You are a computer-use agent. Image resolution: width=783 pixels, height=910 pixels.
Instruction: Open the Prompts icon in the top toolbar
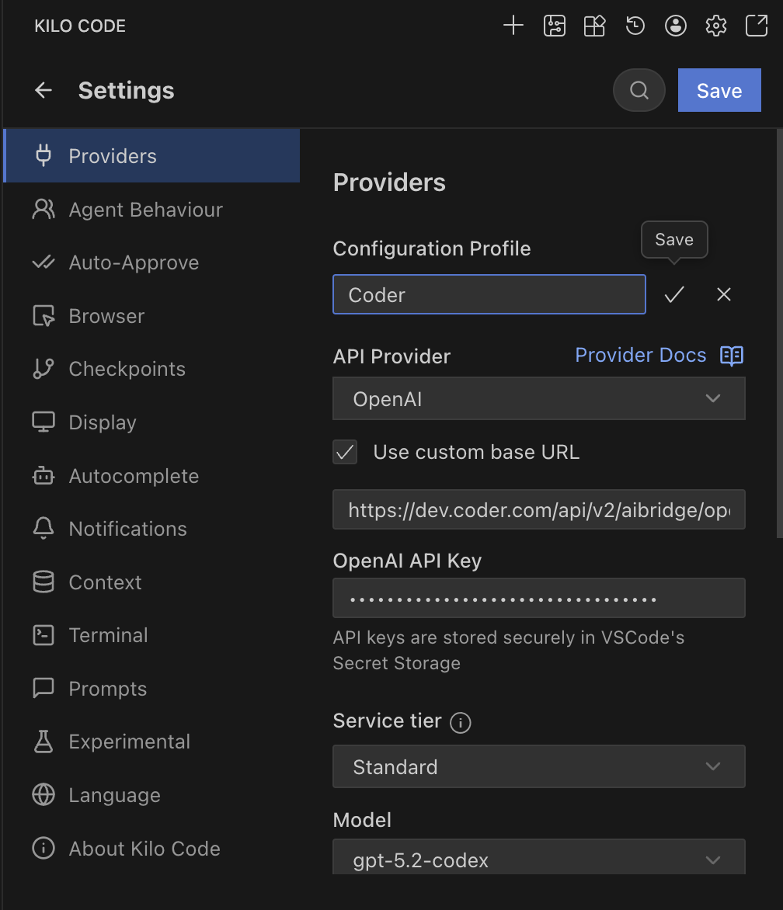click(x=554, y=26)
